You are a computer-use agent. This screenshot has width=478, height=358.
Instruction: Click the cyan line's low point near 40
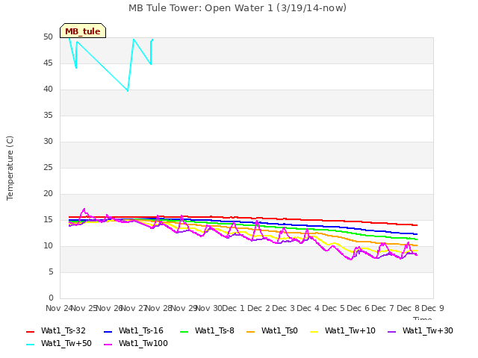click(128, 90)
